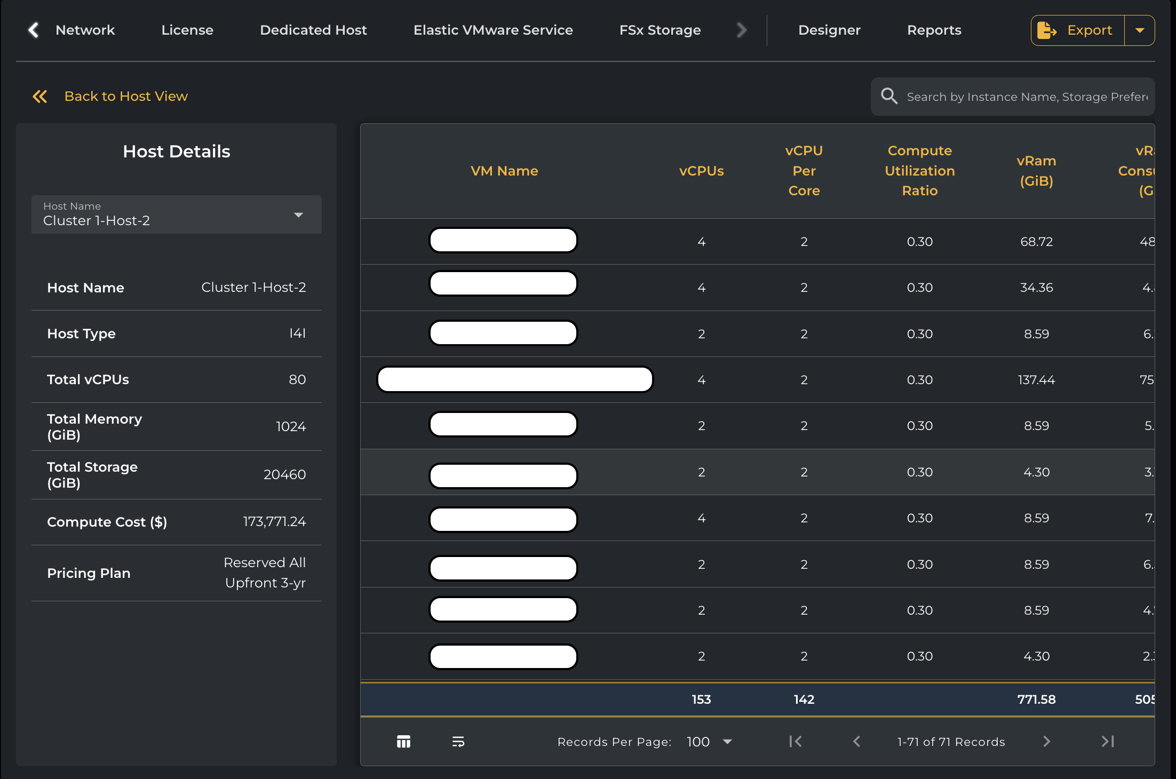Jump to first page of records

[x=796, y=742]
